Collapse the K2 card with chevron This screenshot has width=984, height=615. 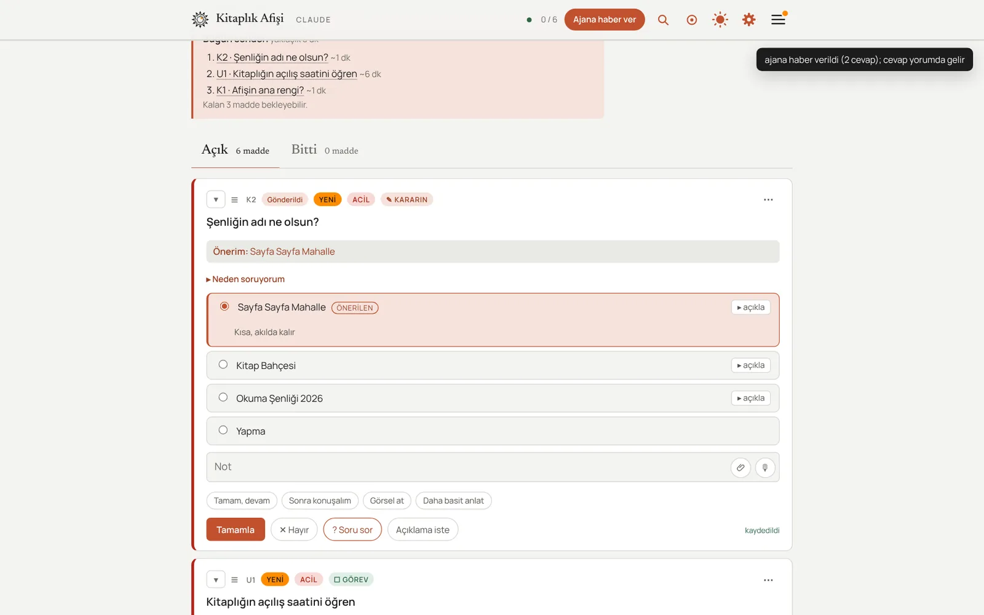(x=216, y=200)
